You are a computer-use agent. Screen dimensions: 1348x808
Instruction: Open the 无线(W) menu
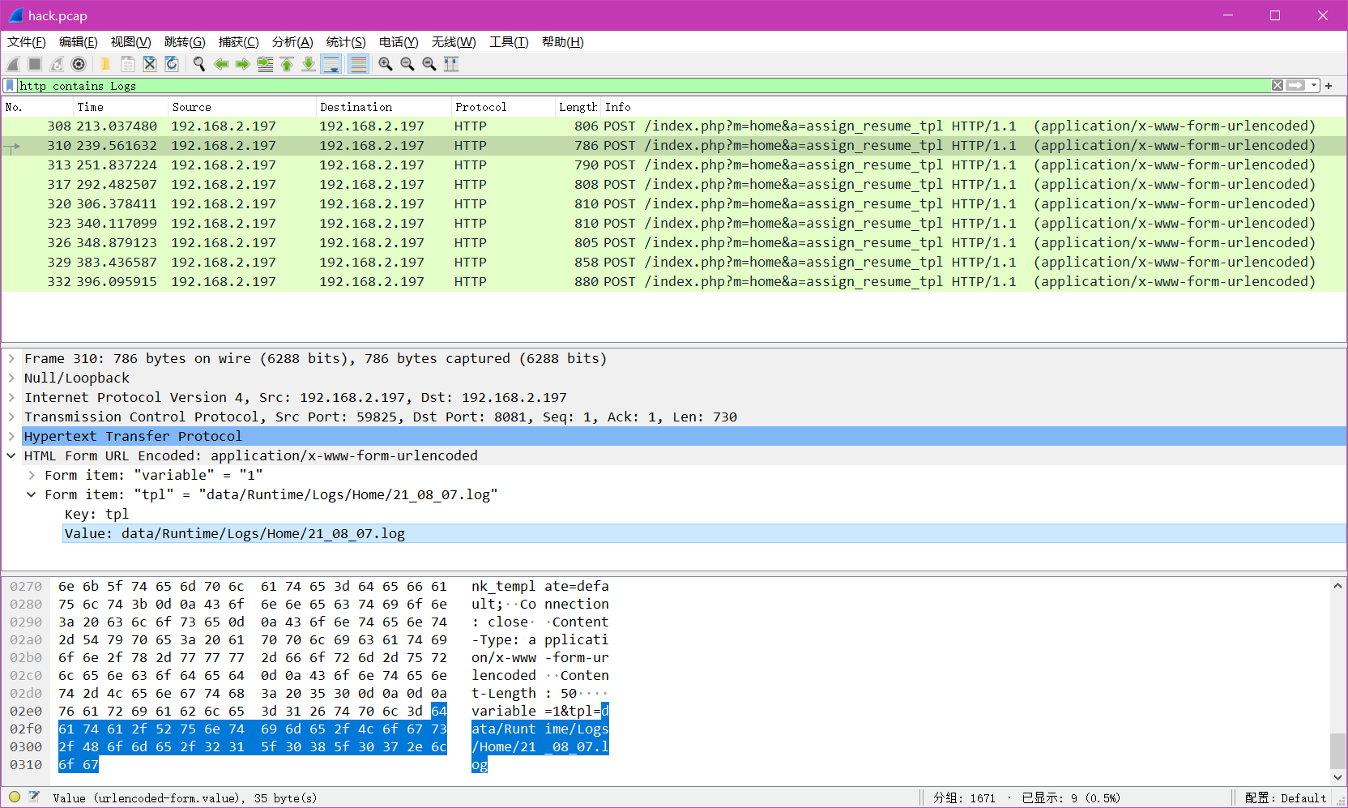tap(454, 42)
